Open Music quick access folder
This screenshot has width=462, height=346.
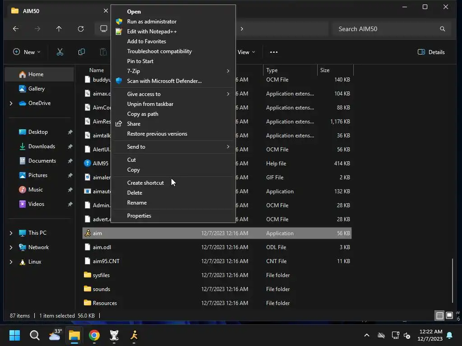pyautogui.click(x=36, y=190)
